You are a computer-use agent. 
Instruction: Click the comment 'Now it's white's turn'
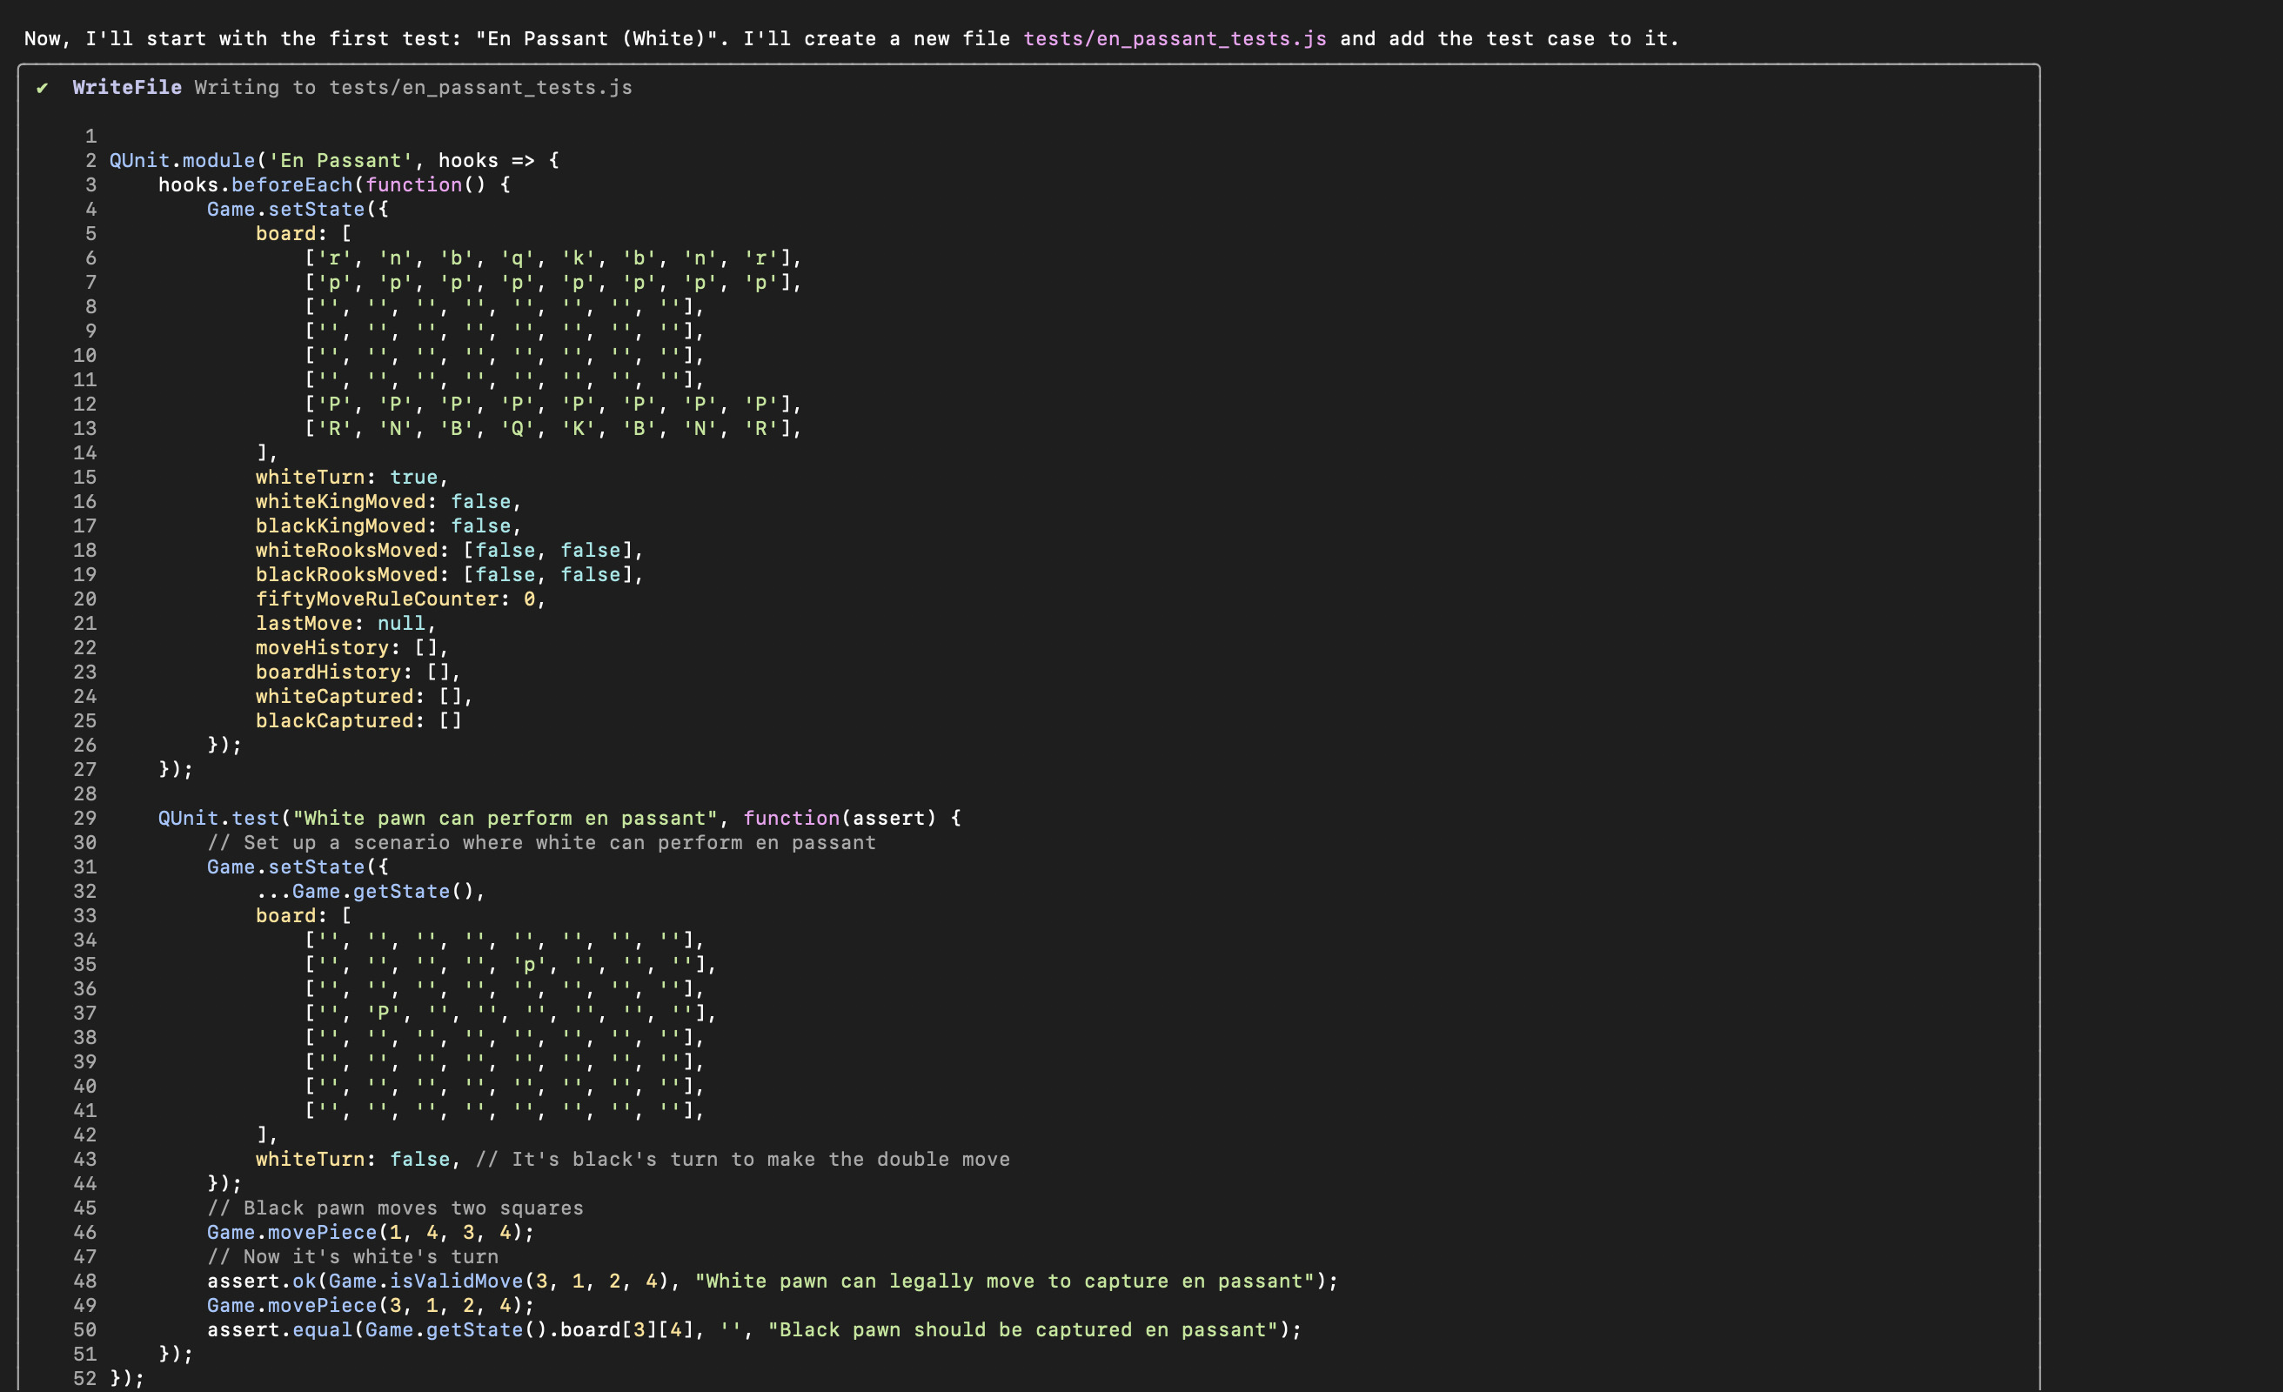[352, 1256]
